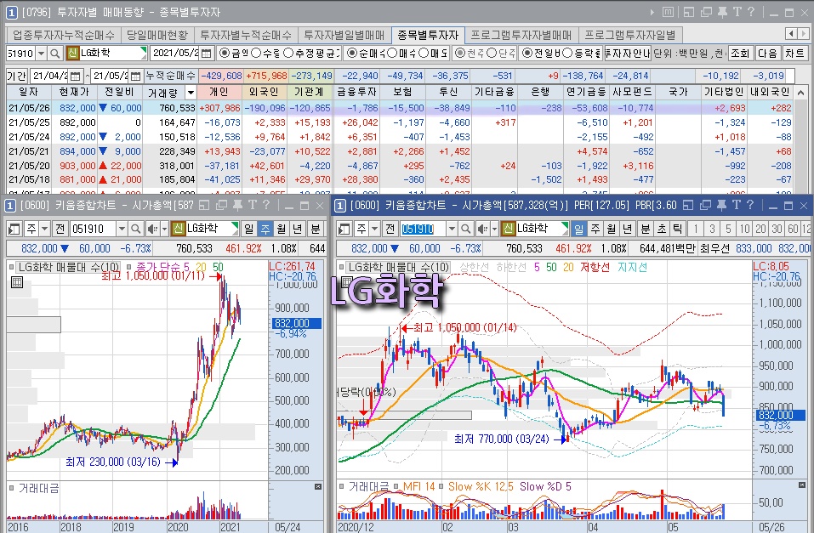
Task: Select 순매수 radio option
Action: (x=352, y=53)
